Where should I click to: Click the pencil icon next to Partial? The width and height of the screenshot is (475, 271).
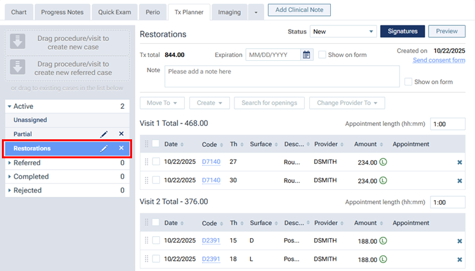pos(104,134)
